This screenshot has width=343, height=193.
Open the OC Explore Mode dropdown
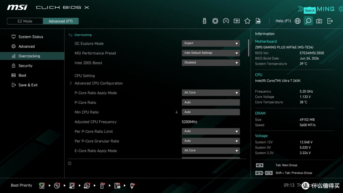[x=211, y=43]
